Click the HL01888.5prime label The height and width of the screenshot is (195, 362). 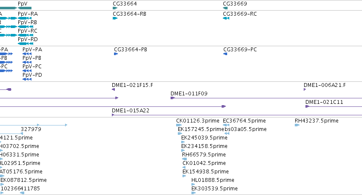click(213, 180)
